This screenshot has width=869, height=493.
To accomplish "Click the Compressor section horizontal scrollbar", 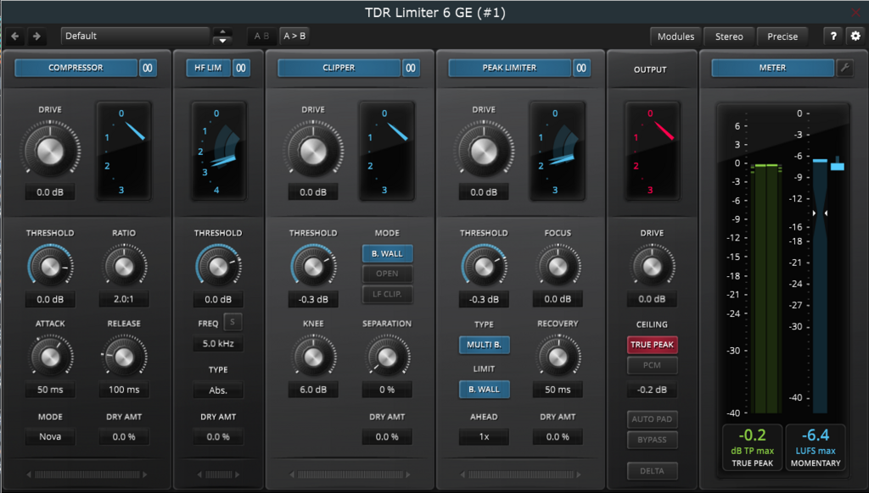I will tap(87, 474).
